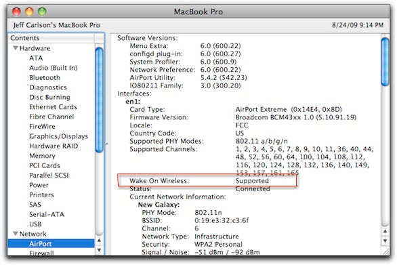Select Disc Burning entry
This screenshot has height=265, width=397.
click(49, 97)
